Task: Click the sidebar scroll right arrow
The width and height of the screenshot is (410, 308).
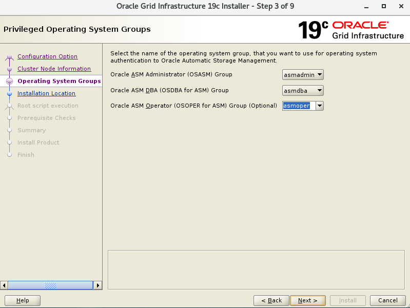Action: coord(98,285)
